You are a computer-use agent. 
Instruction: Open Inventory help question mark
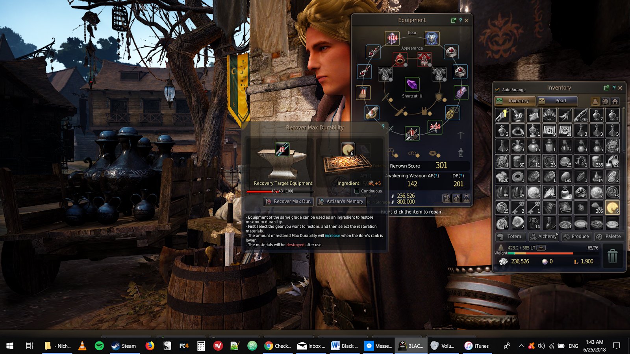tap(614, 88)
